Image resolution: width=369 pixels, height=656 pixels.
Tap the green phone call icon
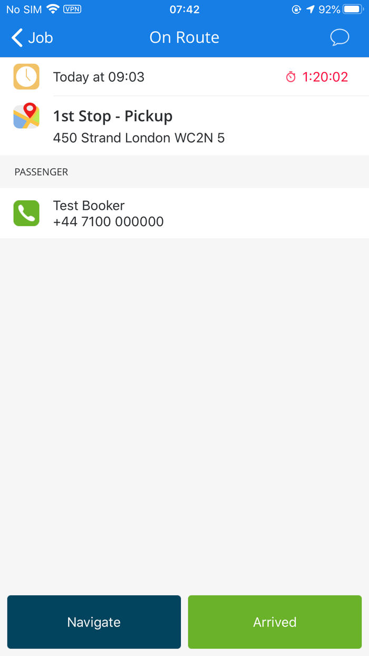(26, 213)
